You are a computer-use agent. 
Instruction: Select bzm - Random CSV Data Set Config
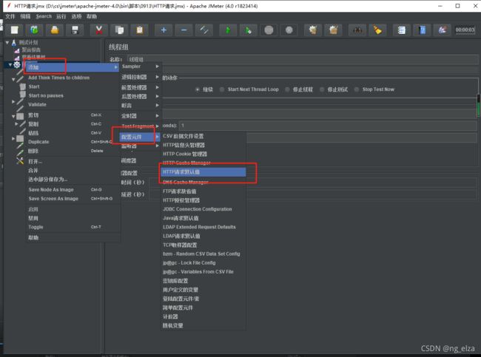pos(201,254)
